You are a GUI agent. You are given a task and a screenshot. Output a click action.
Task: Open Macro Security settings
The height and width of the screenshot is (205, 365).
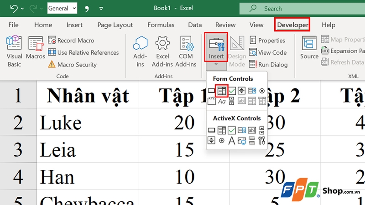[73, 64]
